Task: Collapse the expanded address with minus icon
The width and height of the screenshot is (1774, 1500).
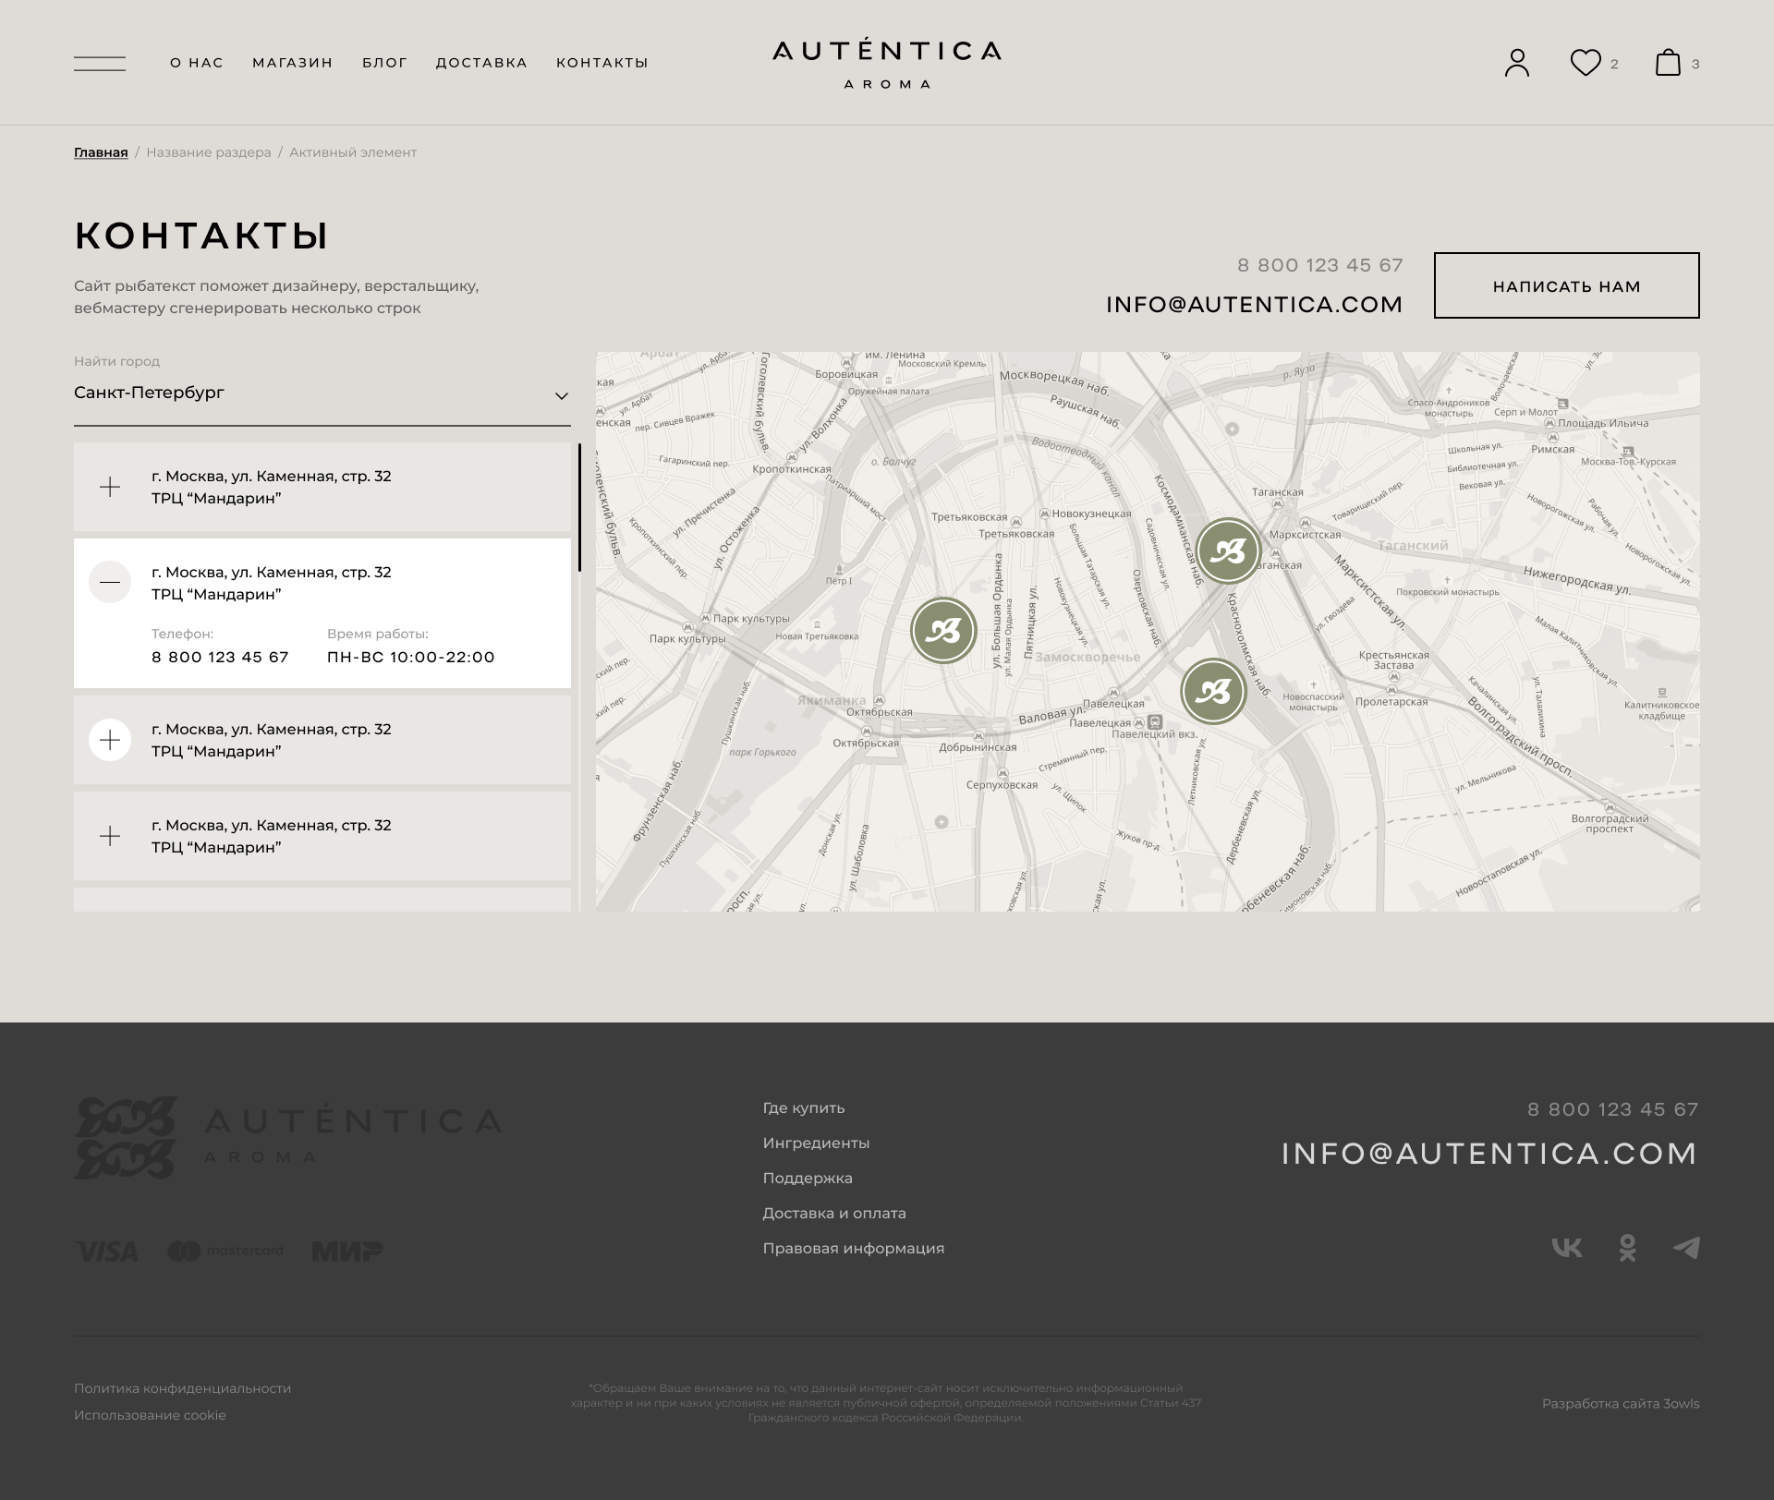Action: 110,582
